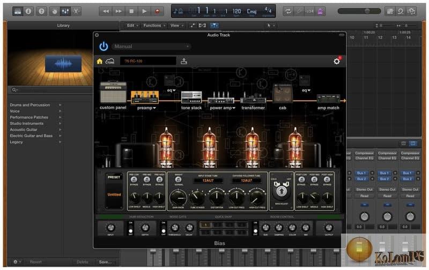The image size is (429, 270).
Task: Toggle the purple metronome button
Action: (x=320, y=11)
